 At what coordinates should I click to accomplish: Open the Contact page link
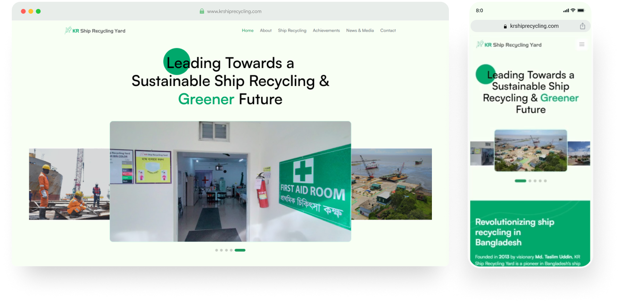point(388,31)
